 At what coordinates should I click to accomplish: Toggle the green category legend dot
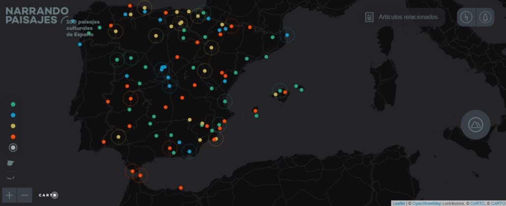click(13, 104)
